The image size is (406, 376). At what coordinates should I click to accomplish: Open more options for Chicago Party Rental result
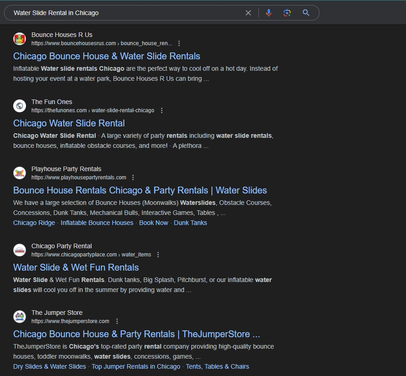(x=158, y=255)
